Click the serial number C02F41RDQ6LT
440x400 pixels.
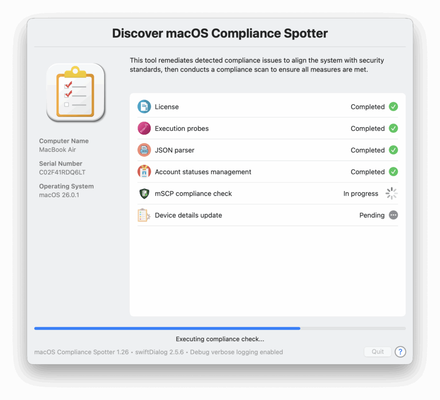[x=62, y=173]
